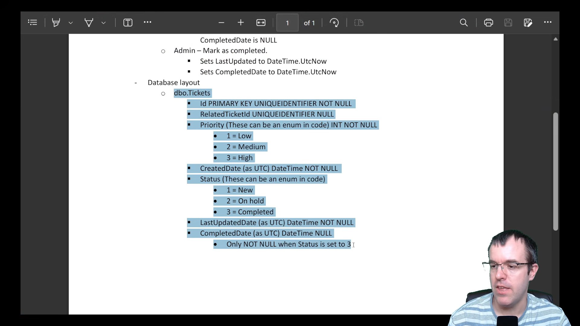Image resolution: width=580 pixels, height=326 pixels.
Task: Click 'Database layout' heading text
Action: click(x=174, y=82)
